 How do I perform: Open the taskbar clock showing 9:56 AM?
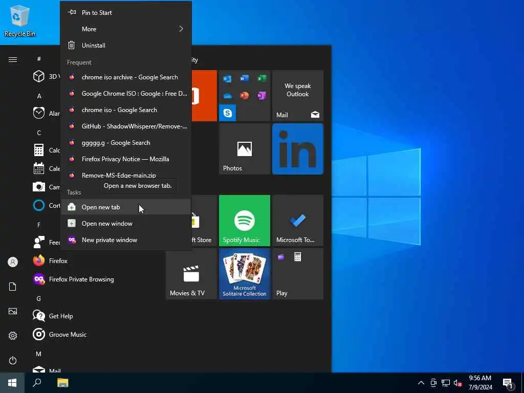[480, 383]
